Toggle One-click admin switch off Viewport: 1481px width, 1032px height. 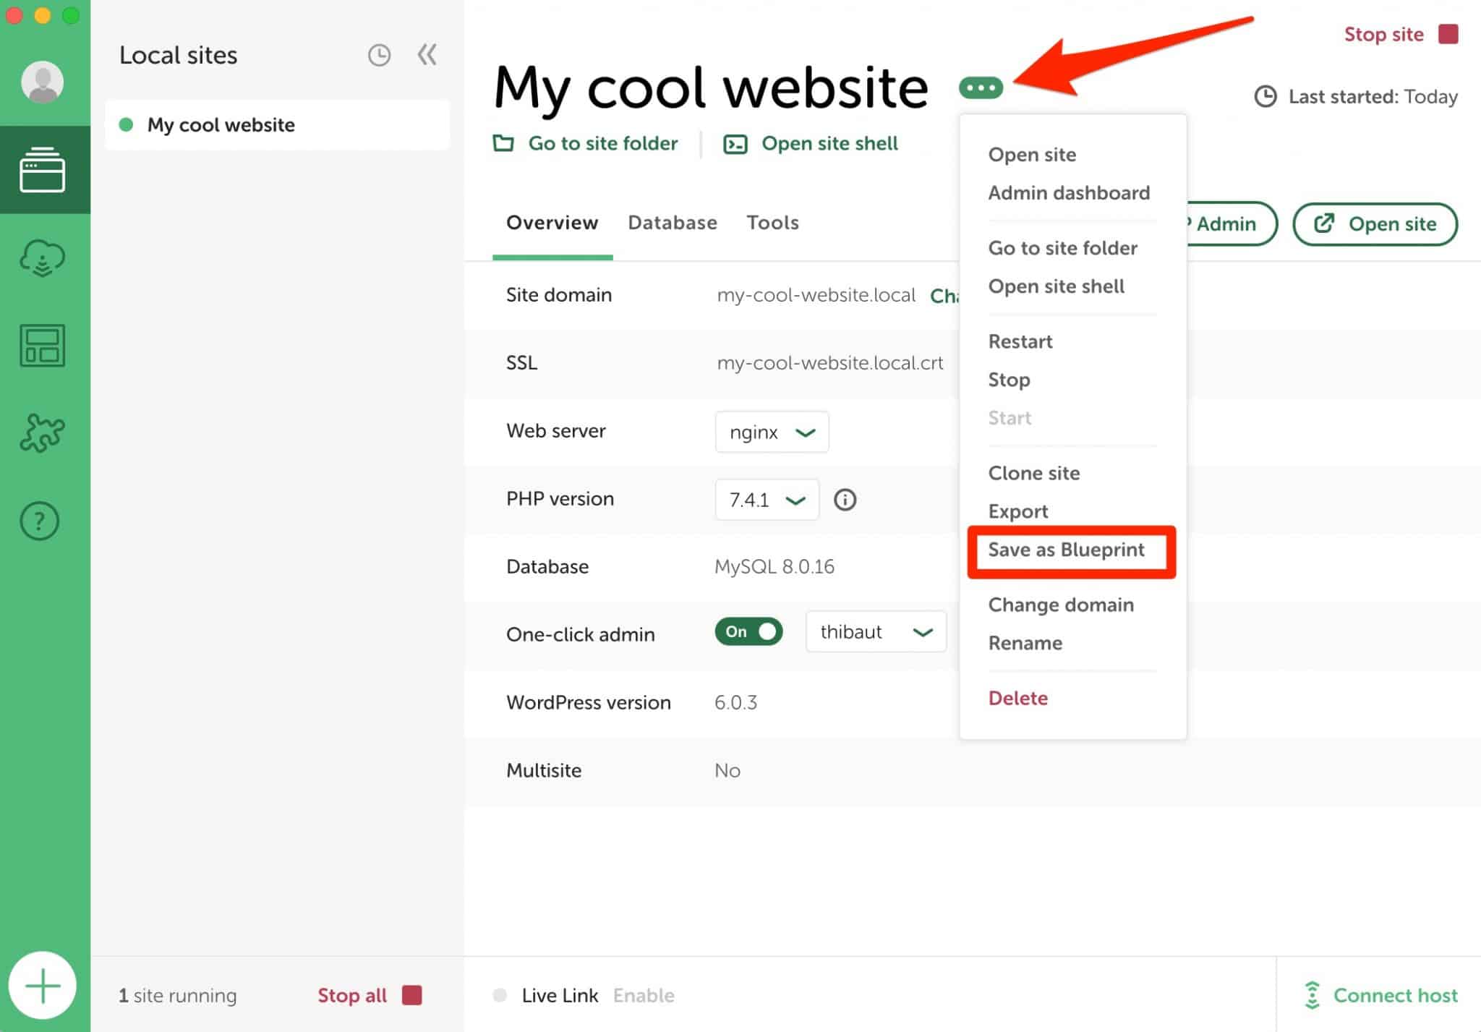click(748, 631)
